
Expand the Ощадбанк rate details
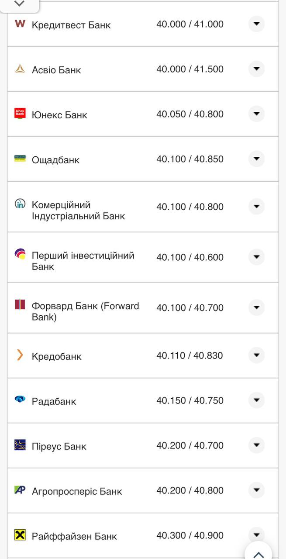coord(256,159)
